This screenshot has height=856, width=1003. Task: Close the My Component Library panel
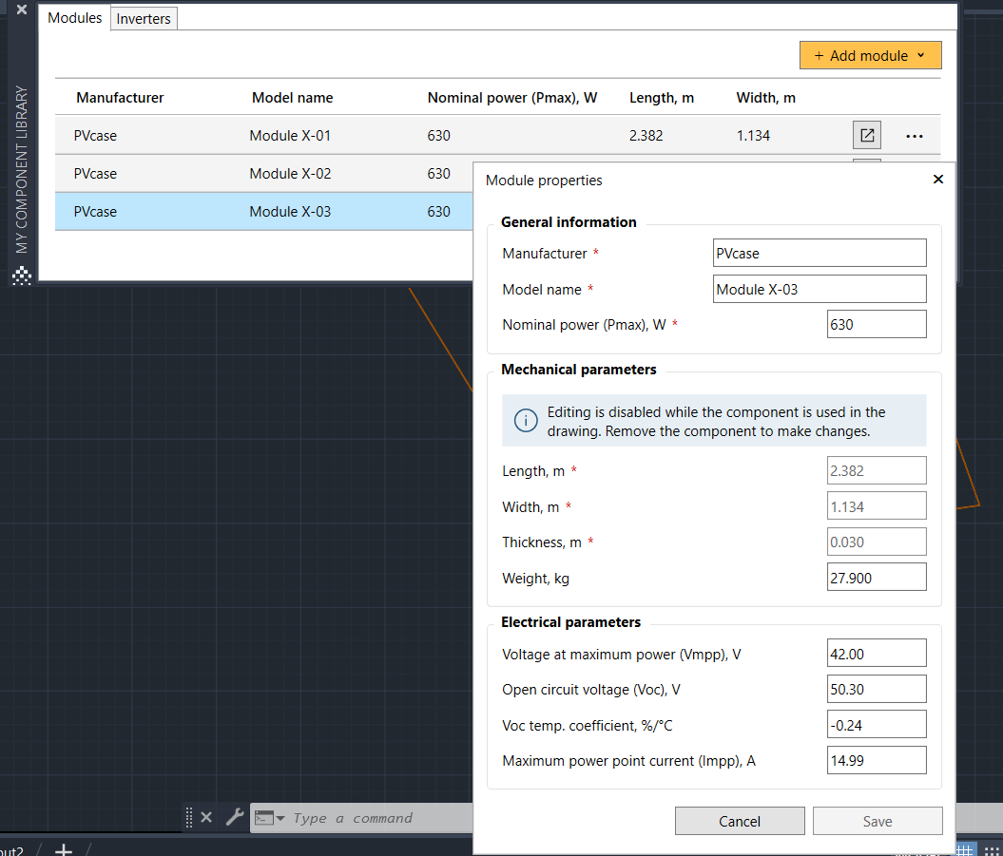(22, 10)
